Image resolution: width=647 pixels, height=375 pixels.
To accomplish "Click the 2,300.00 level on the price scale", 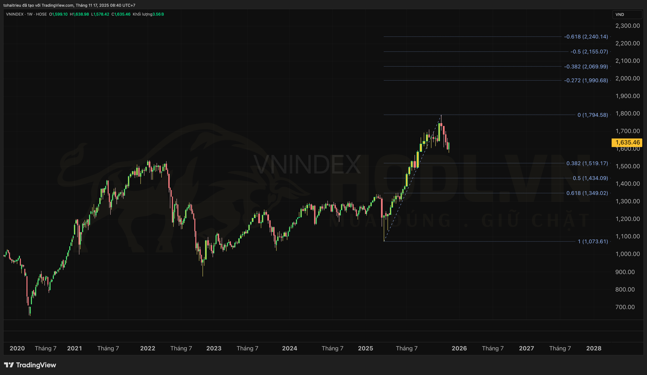I will (627, 26).
